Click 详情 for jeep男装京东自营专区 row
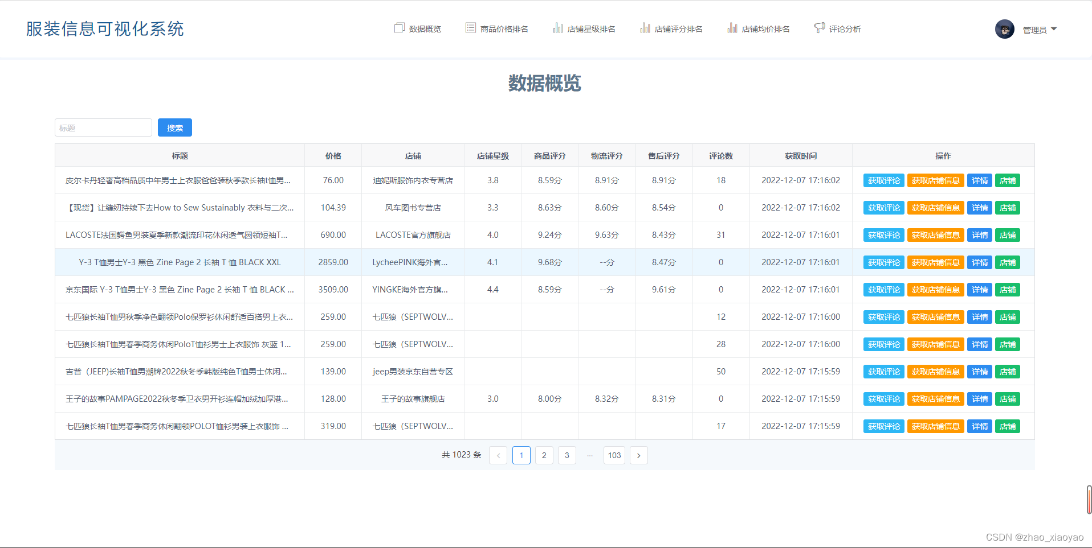Viewport: 1092px width, 548px height. [979, 372]
